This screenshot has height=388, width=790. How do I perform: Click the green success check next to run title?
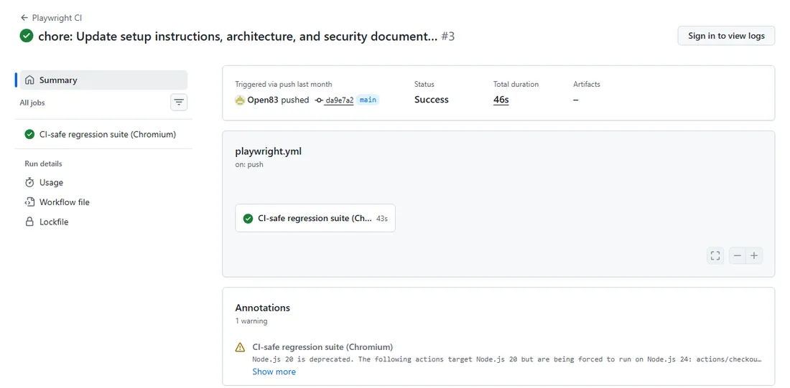[27, 37]
